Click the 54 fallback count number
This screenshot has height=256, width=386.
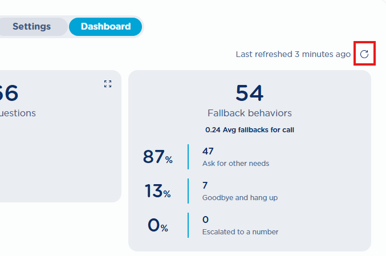[250, 93]
